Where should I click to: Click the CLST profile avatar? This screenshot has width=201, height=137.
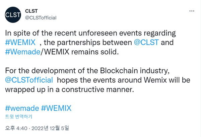[12, 14]
